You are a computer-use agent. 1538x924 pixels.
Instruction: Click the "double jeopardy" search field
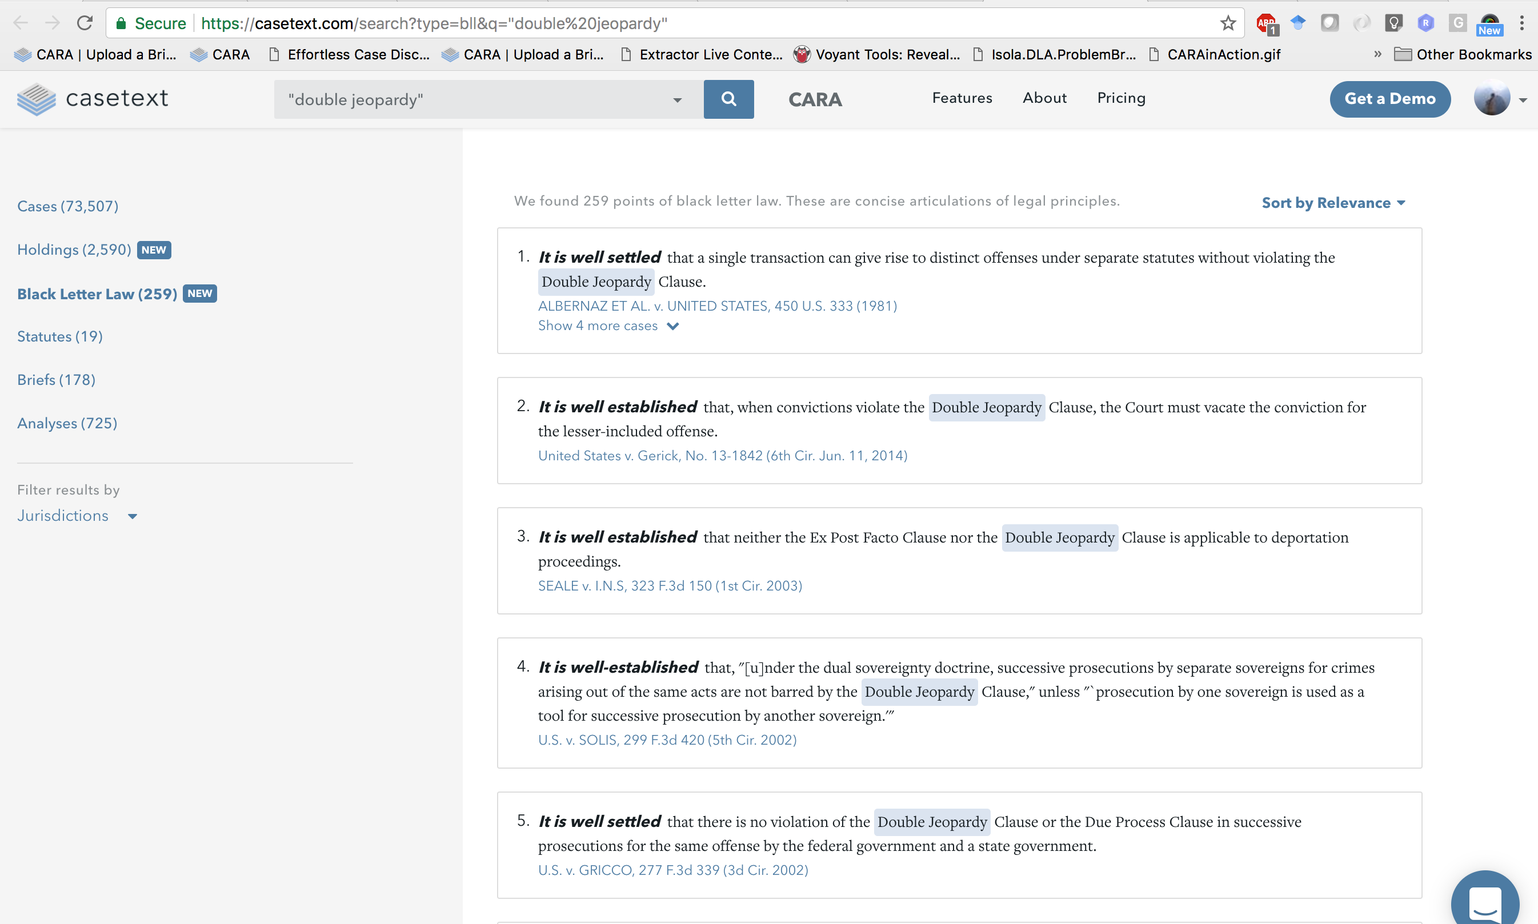(474, 99)
